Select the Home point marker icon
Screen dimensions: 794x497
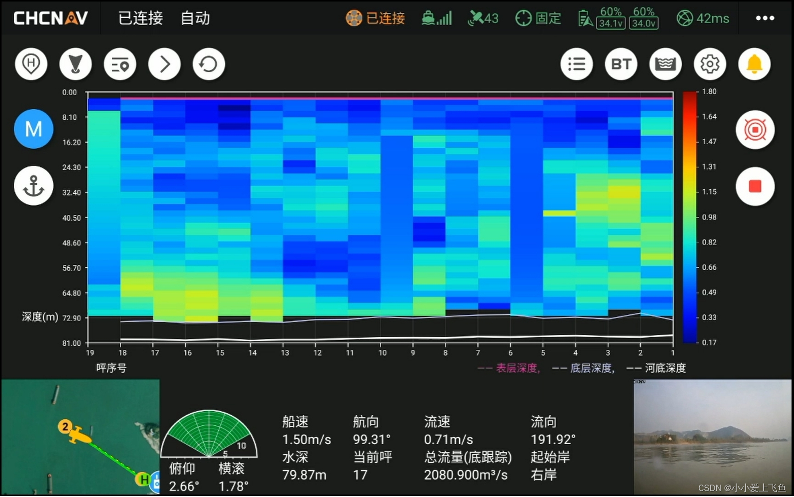(x=31, y=64)
